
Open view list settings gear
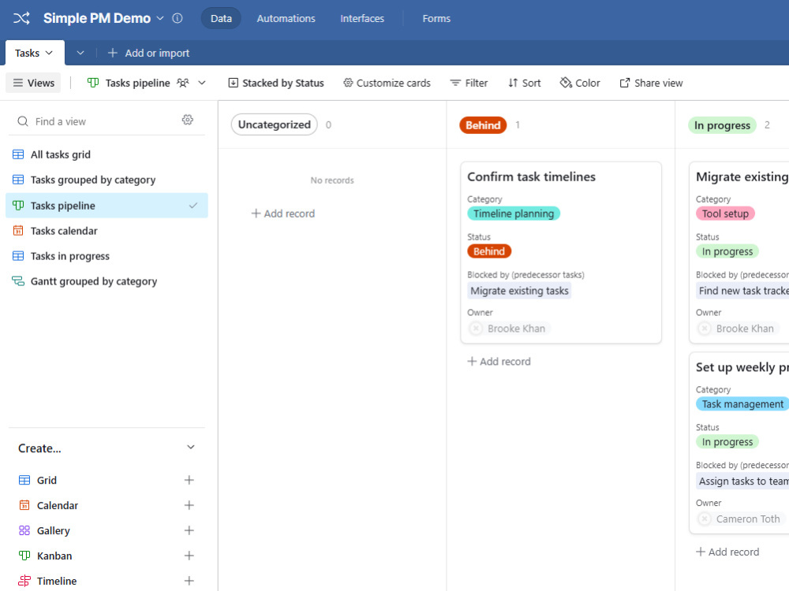pos(187,120)
